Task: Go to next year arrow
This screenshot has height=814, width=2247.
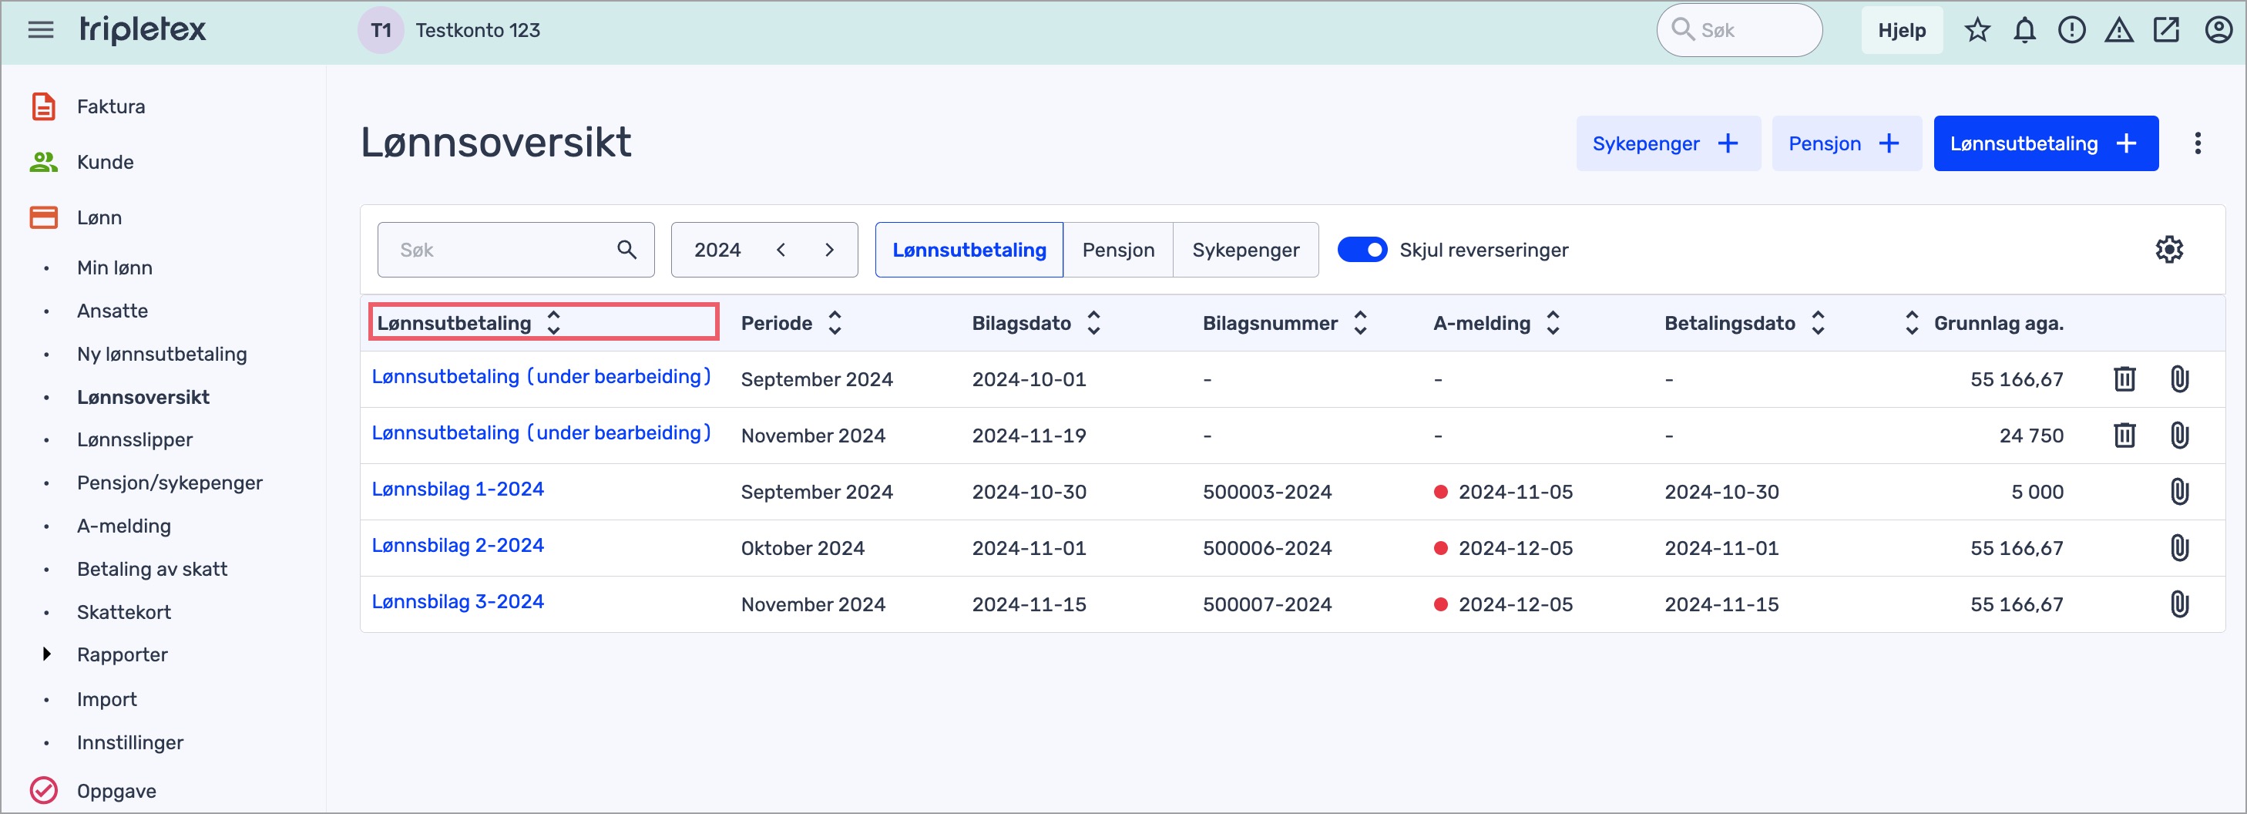Action: pos(828,250)
